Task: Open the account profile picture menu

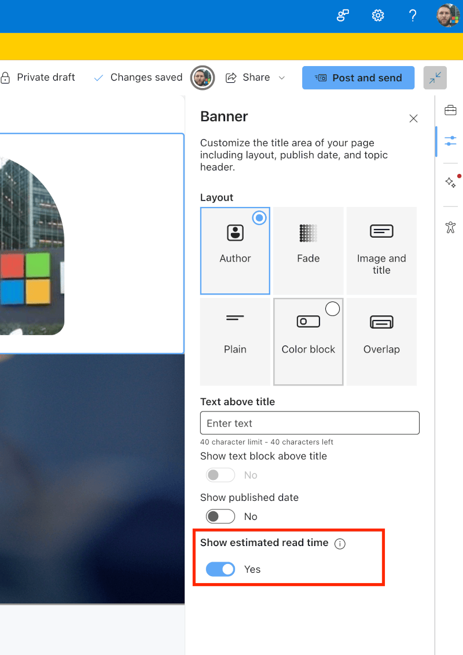Action: [x=448, y=16]
